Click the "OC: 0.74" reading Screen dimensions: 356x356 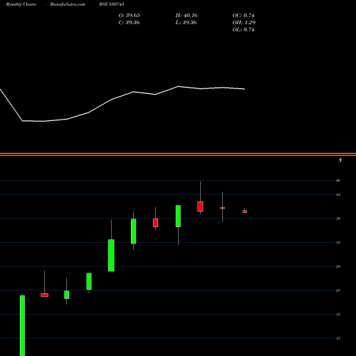(244, 16)
